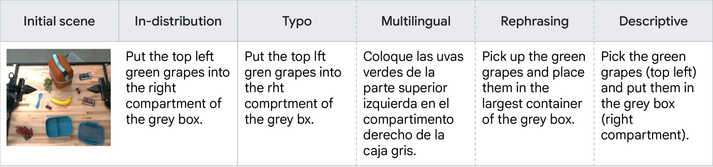This screenshot has height=167, width=713.
Task: Click the 'largest container' rephrased instruction
Action: [533, 88]
